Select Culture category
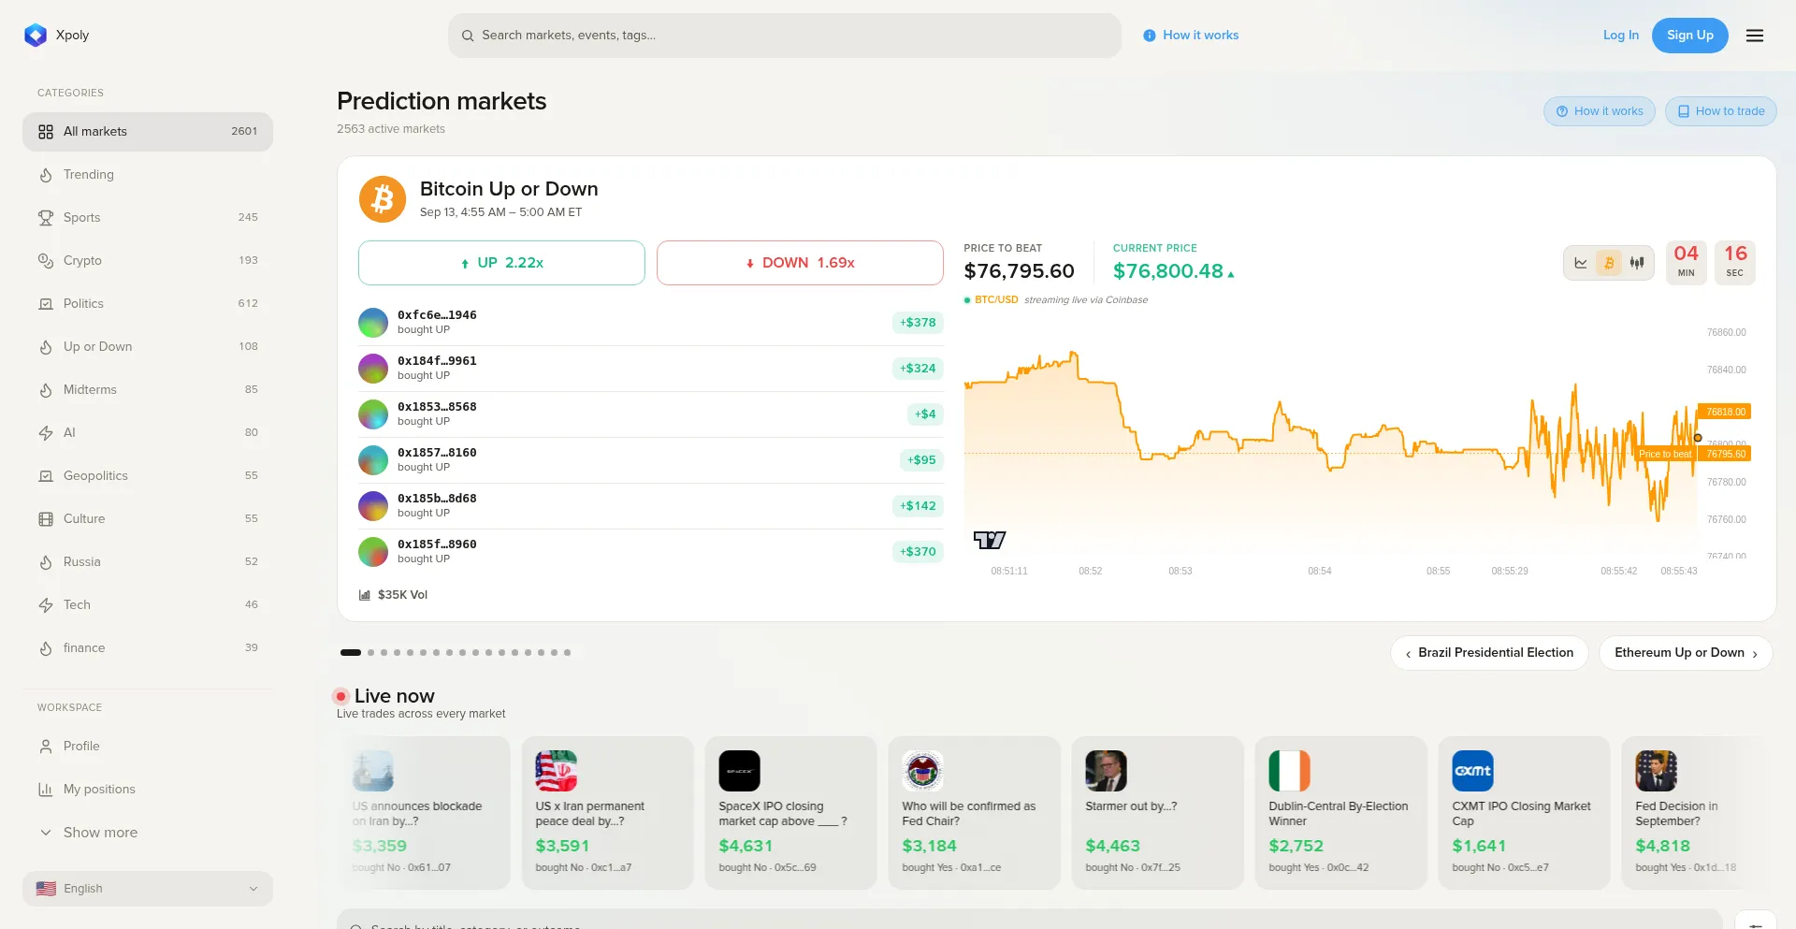 [148, 519]
